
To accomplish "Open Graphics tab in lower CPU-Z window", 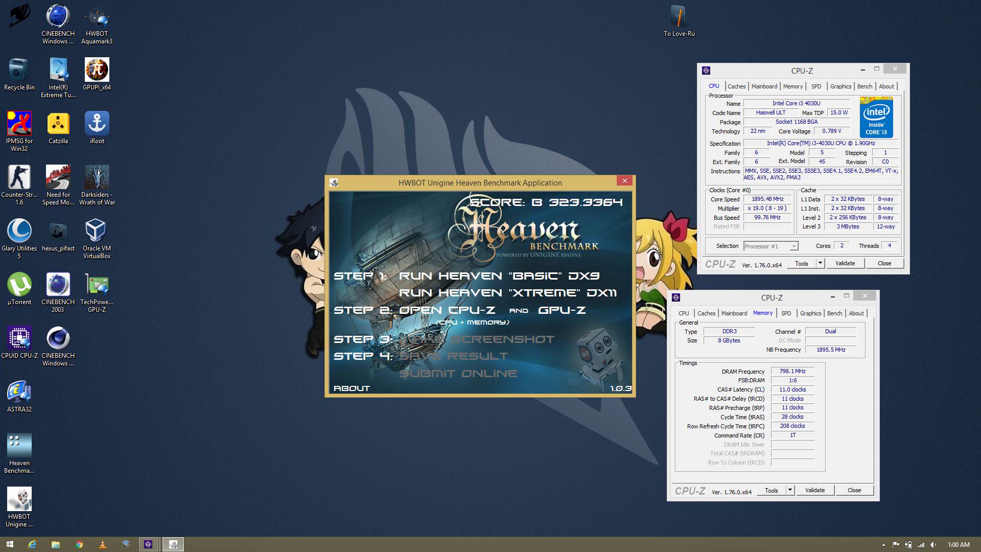I will pyautogui.click(x=810, y=313).
